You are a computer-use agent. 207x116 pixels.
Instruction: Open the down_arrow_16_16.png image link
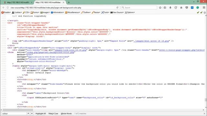[151, 41]
